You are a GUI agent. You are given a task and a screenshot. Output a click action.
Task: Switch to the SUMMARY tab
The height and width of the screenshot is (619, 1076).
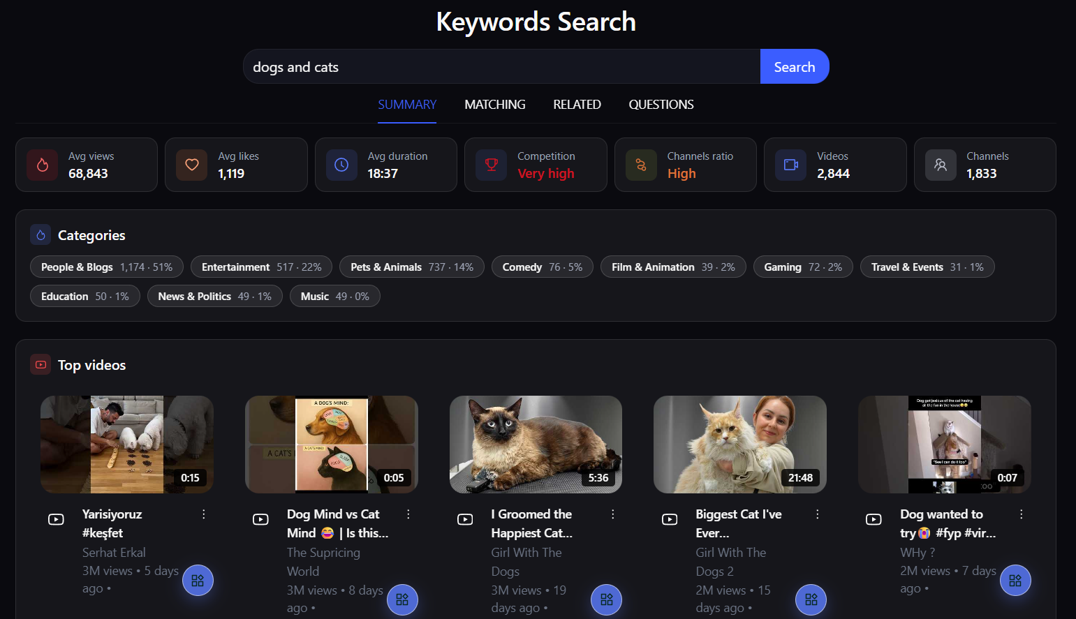(x=407, y=105)
